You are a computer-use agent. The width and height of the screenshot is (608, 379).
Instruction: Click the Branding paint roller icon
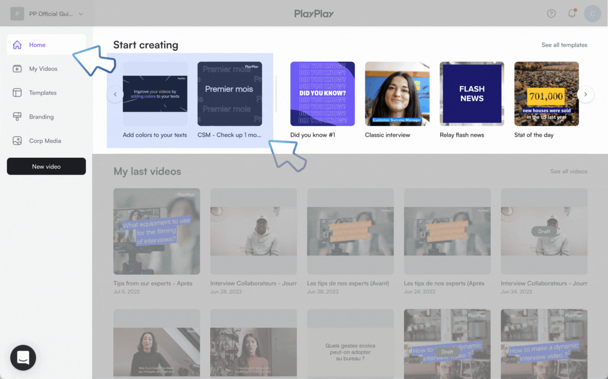[x=17, y=117]
